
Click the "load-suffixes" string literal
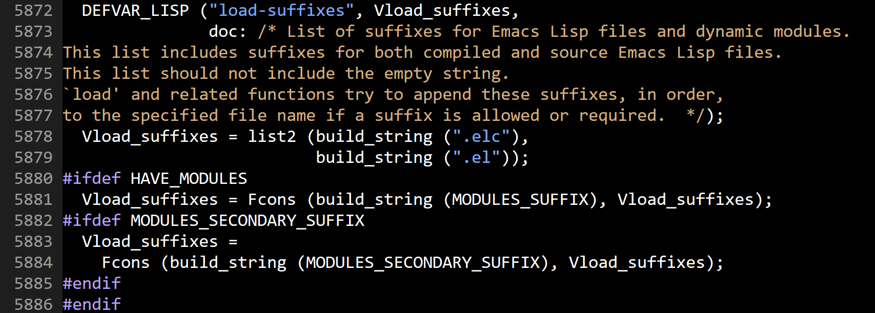coord(282,10)
